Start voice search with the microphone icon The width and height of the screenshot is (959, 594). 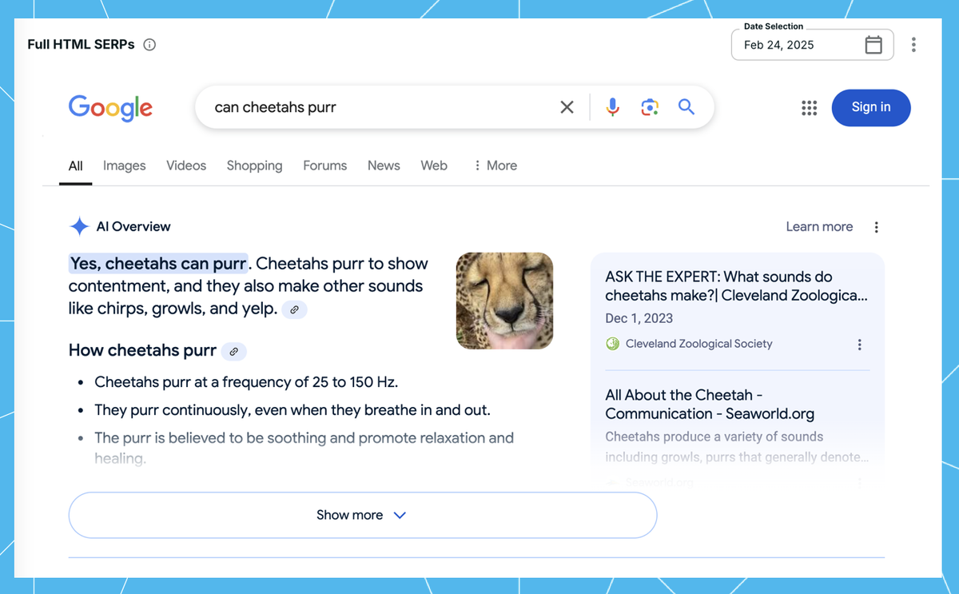[612, 107]
